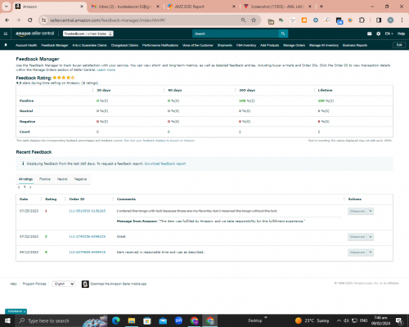
Task: Open the tab search chevron in Chrome
Action: 6,7
